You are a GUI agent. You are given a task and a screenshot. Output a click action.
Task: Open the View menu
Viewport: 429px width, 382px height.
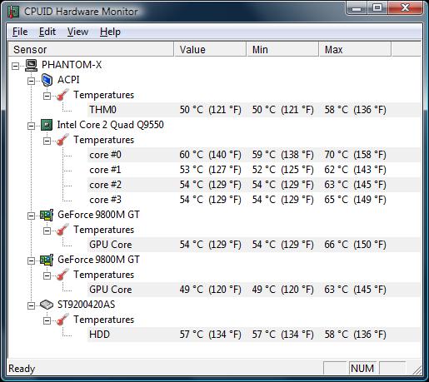[x=77, y=32]
